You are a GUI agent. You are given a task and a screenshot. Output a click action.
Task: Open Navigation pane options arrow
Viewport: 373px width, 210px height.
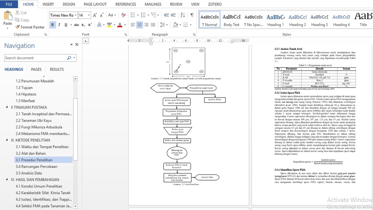(x=71, y=44)
